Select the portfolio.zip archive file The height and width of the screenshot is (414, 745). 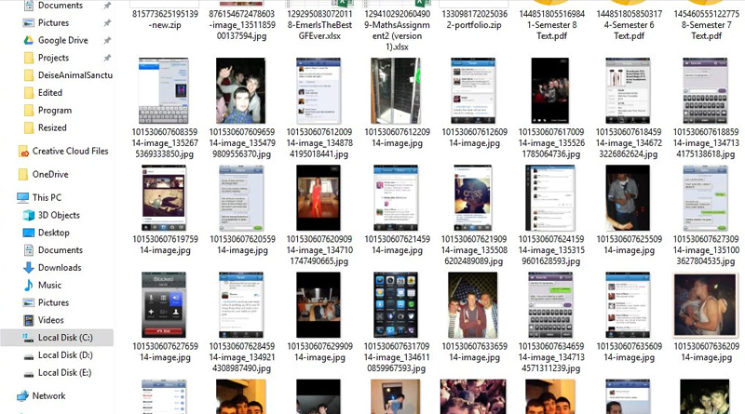pos(474,19)
